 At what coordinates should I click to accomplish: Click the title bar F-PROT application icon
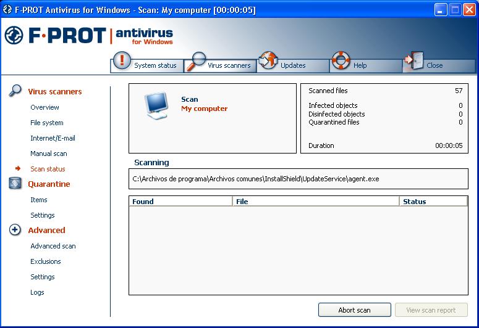7,10
